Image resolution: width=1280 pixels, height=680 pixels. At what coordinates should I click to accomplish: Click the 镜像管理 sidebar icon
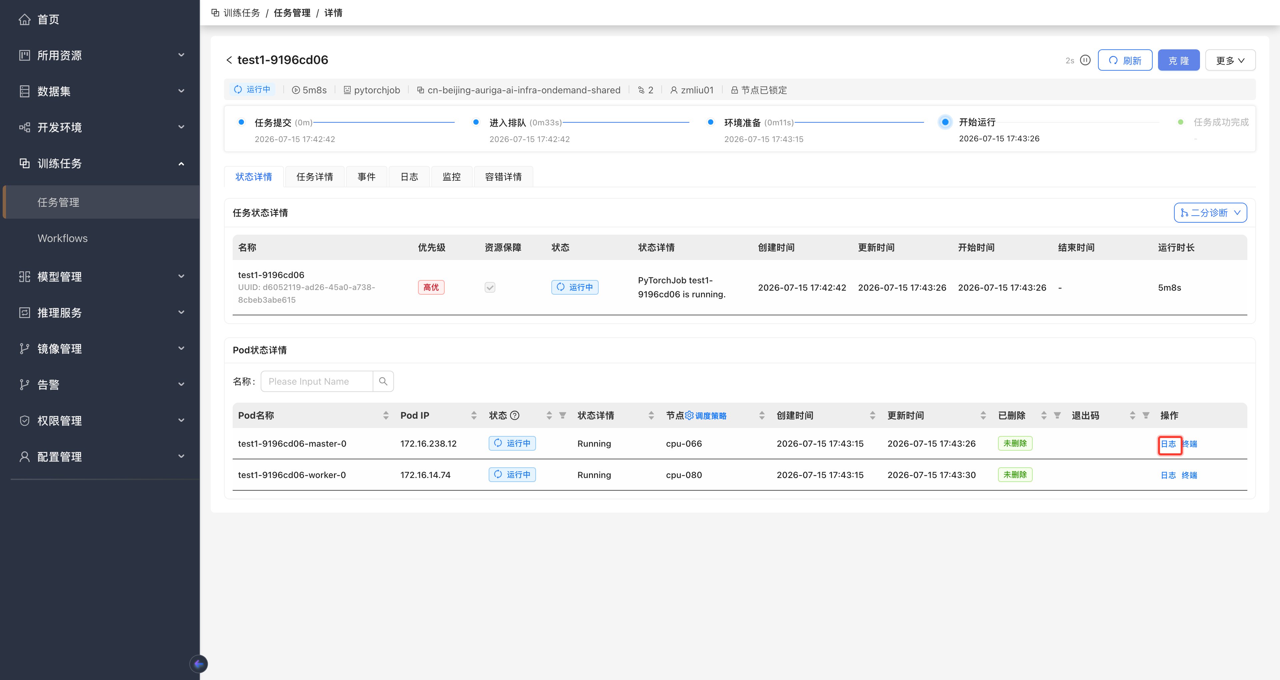click(24, 348)
